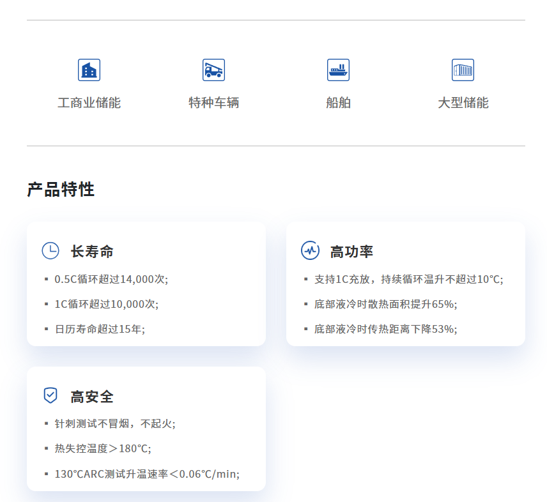Screen dimensions: 547x502
Task: Click the 130℃ARC测试升温速率 bullet text
Action: tap(147, 474)
